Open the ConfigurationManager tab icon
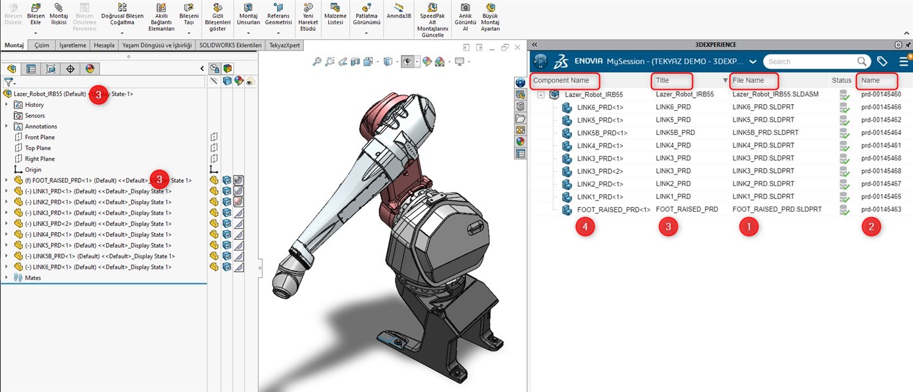 coord(50,68)
